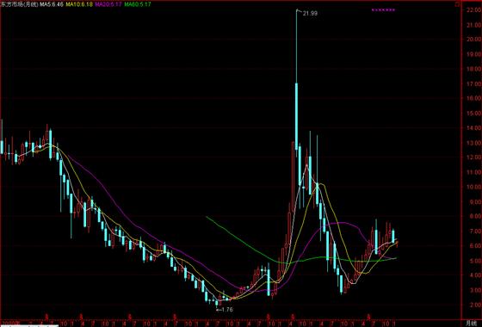Image resolution: width=482 pixels, height=327 pixels.
Task: Select the green MA60 indicator label
Action: click(138, 4)
